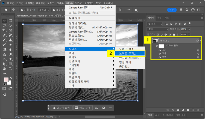
Task: Select the Eyedropper tool
Action: [4, 35]
